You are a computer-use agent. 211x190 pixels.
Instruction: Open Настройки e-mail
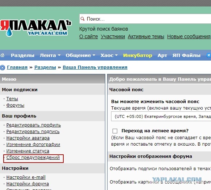[26, 177]
